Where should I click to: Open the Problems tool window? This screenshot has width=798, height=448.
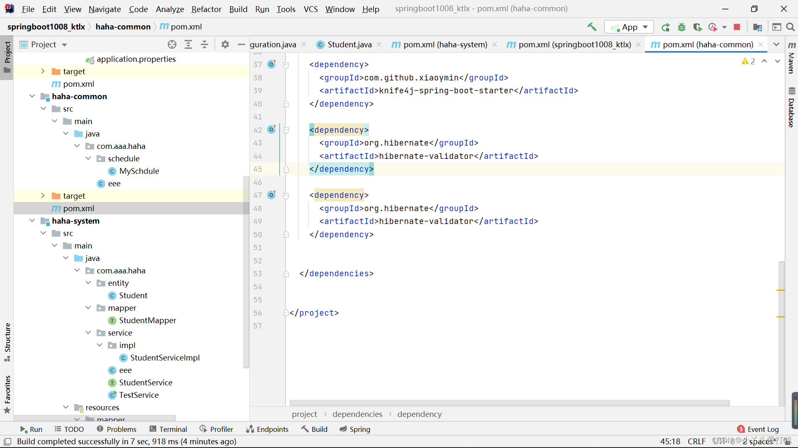click(116, 429)
